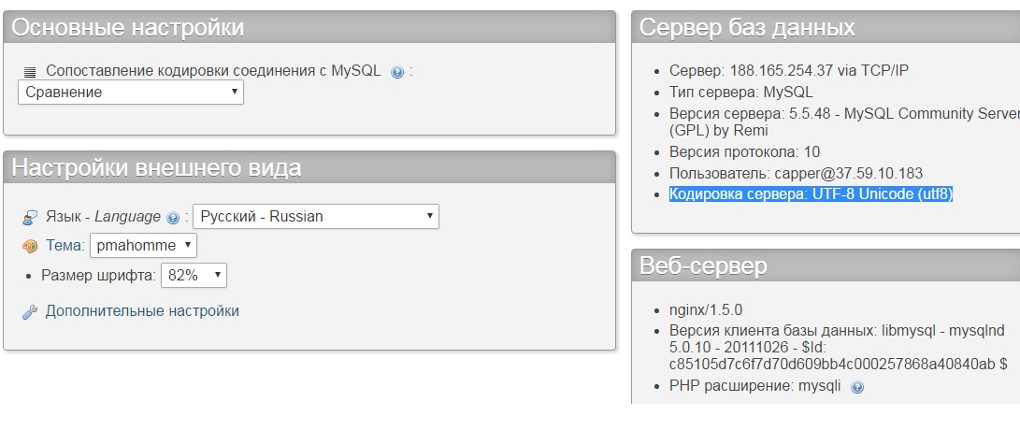Click the nginx/1.5.0 list entry
The image size is (1020, 430).
point(706,309)
